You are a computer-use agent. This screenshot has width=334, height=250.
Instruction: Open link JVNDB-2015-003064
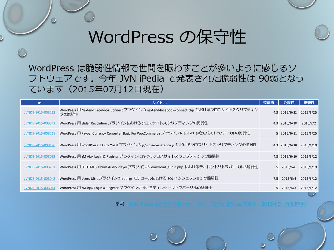point(39,188)
